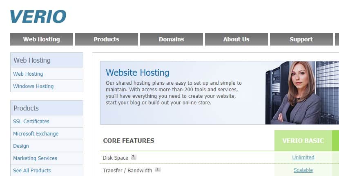
Task: Select the VERIO BASIC plan header
Action: coord(303,140)
